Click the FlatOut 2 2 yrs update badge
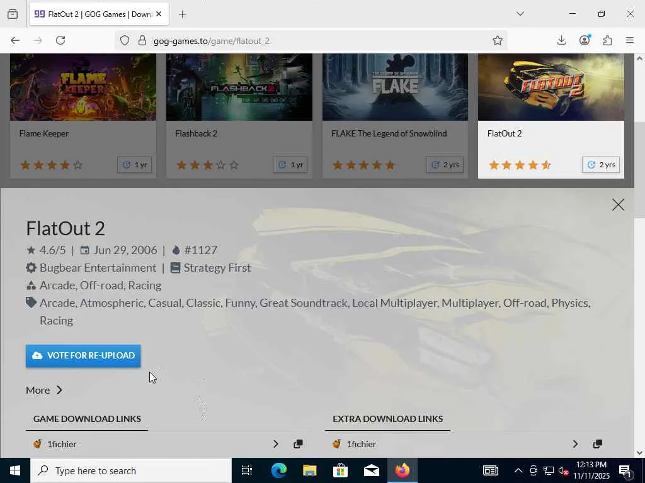The width and height of the screenshot is (645, 483). [x=600, y=165]
